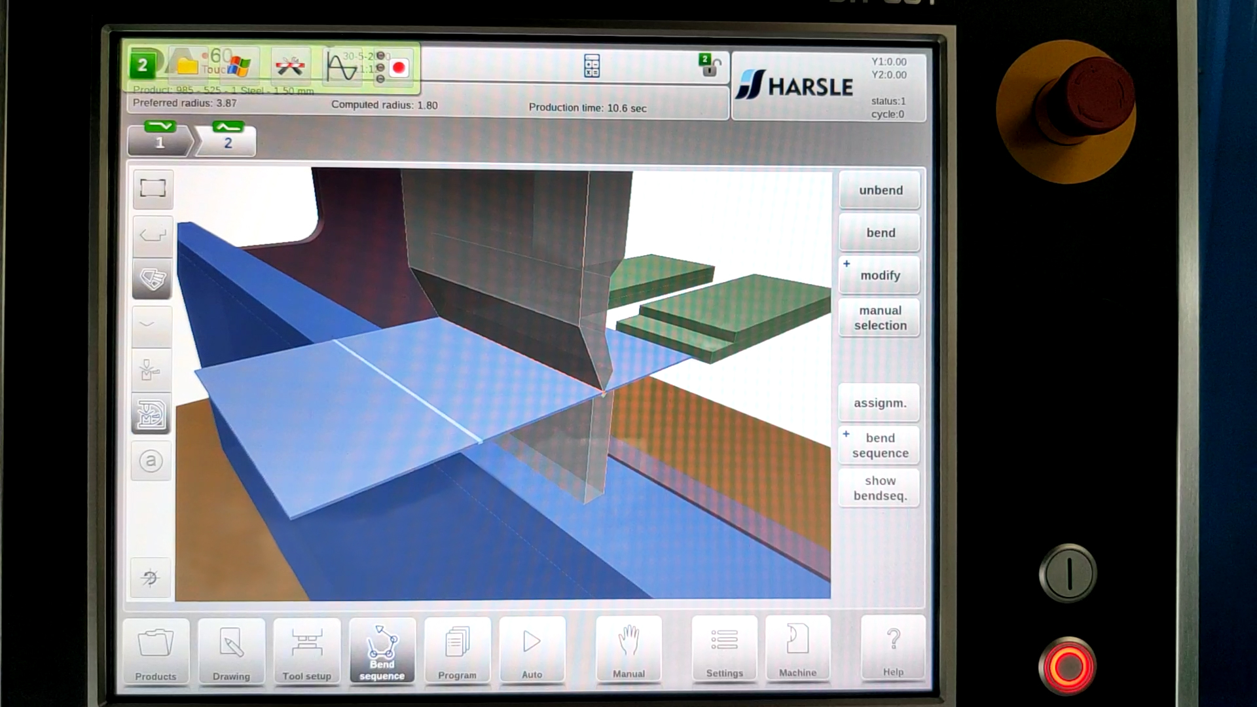
Task: Select the Drawing tool in bottom bar
Action: point(231,652)
